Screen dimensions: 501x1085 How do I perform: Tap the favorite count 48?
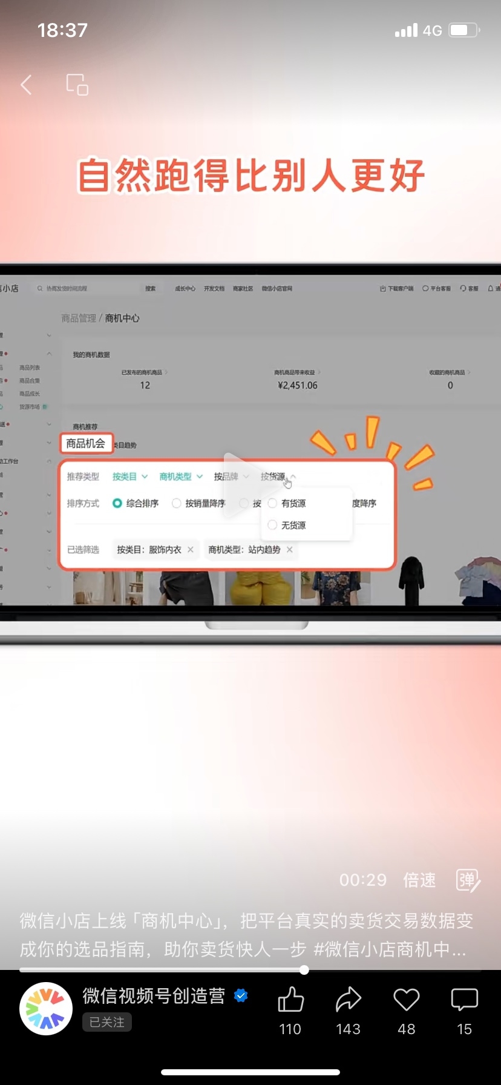(407, 1029)
